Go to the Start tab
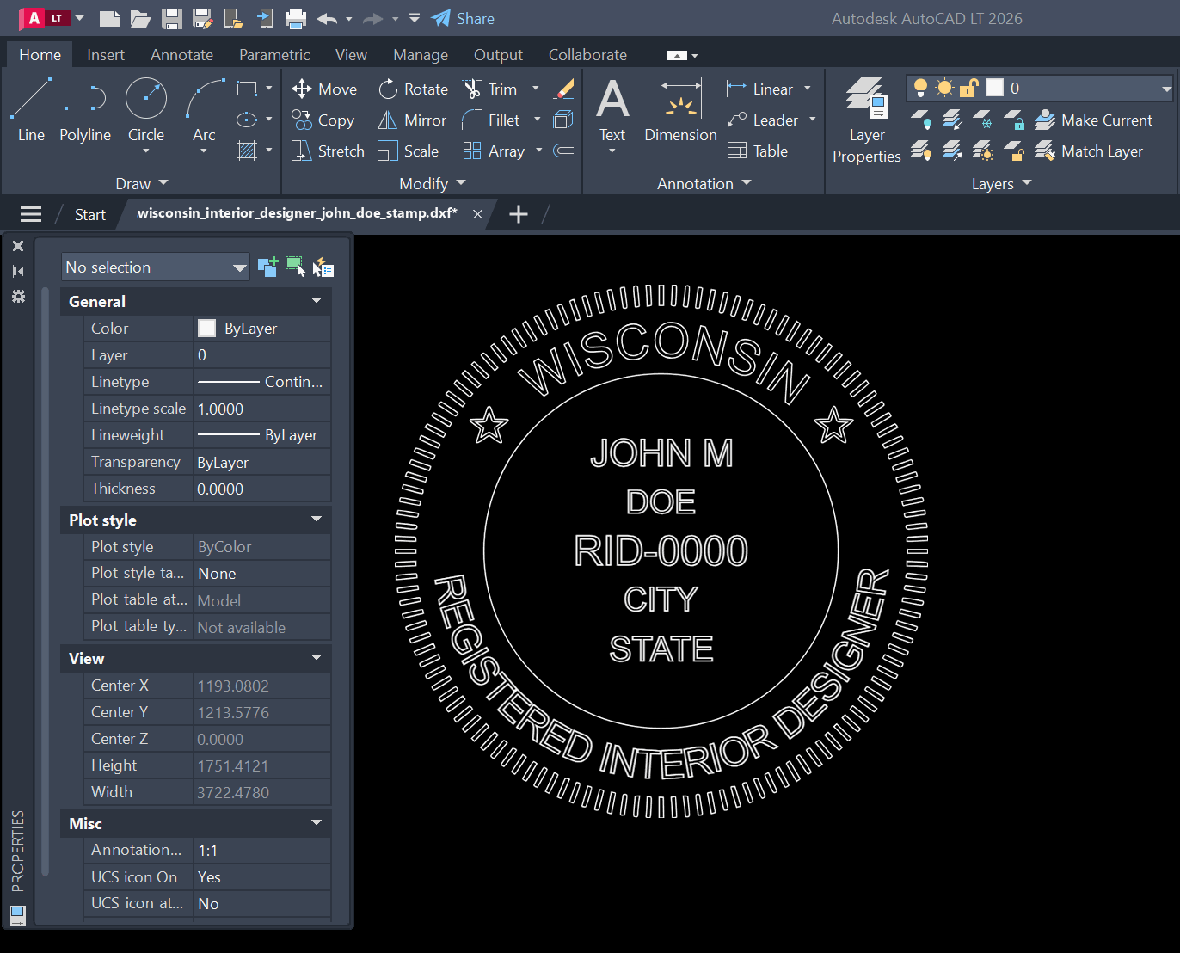Screen dimensions: 1180x953 [89, 214]
